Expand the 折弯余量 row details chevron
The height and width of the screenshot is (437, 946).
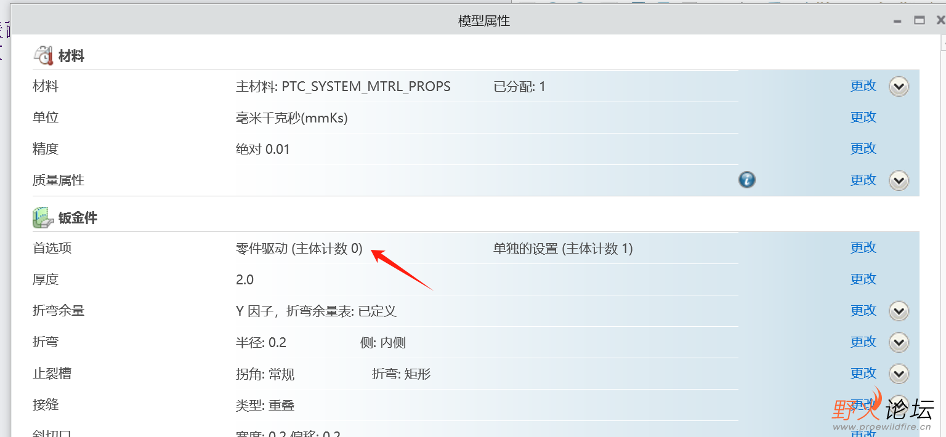click(899, 311)
